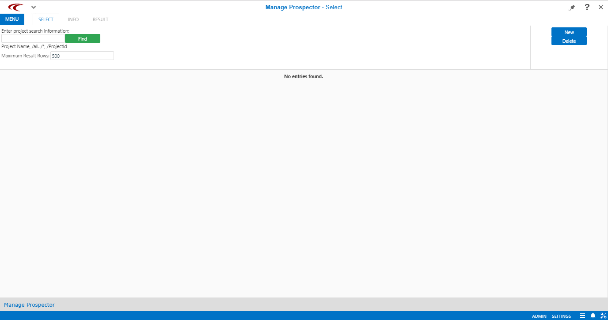
Task: Click the project search input field
Action: tap(32, 38)
